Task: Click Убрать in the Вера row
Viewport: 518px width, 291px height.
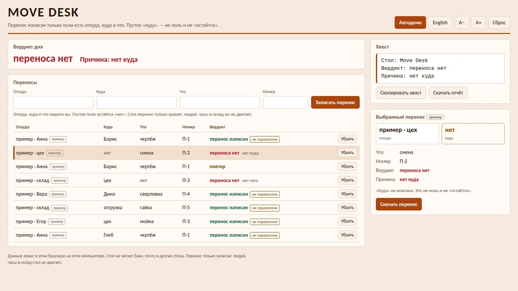Action: tap(347, 194)
